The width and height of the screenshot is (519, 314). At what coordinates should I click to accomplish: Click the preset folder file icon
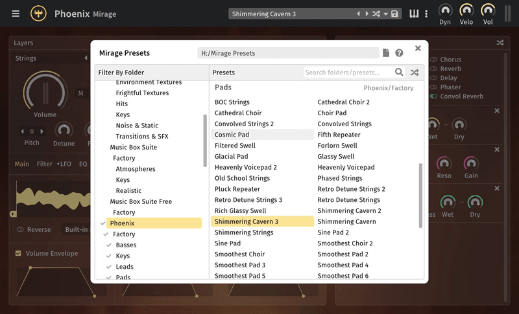coord(386,53)
